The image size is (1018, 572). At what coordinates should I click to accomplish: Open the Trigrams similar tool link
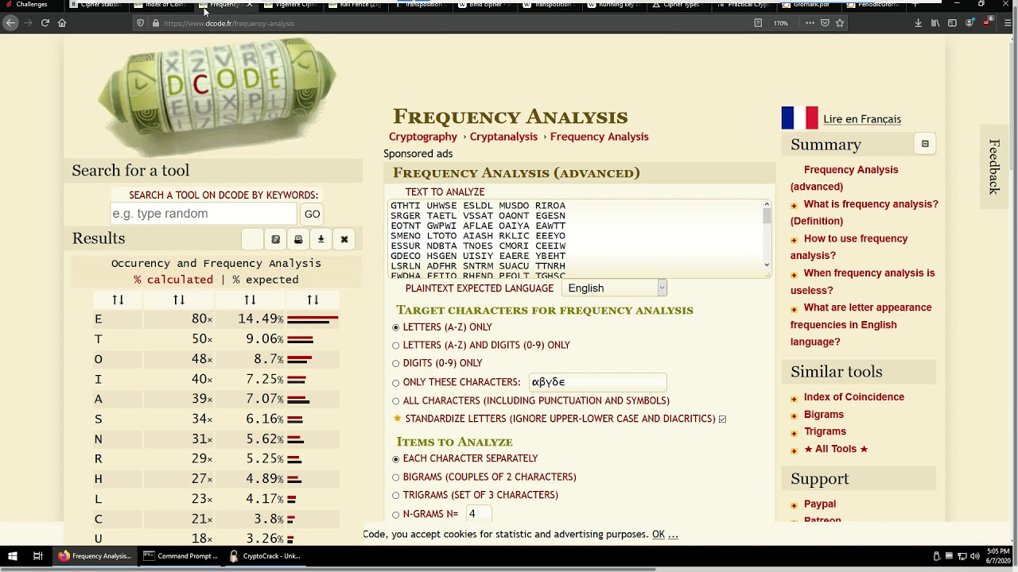[825, 432]
